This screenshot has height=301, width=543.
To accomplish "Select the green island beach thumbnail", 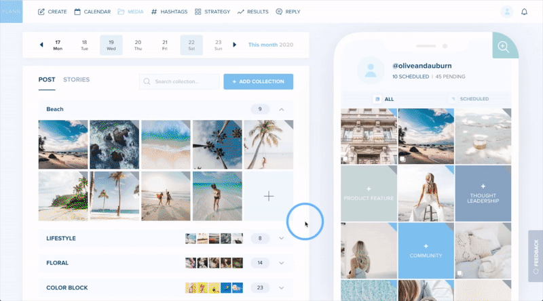I will (x=63, y=196).
